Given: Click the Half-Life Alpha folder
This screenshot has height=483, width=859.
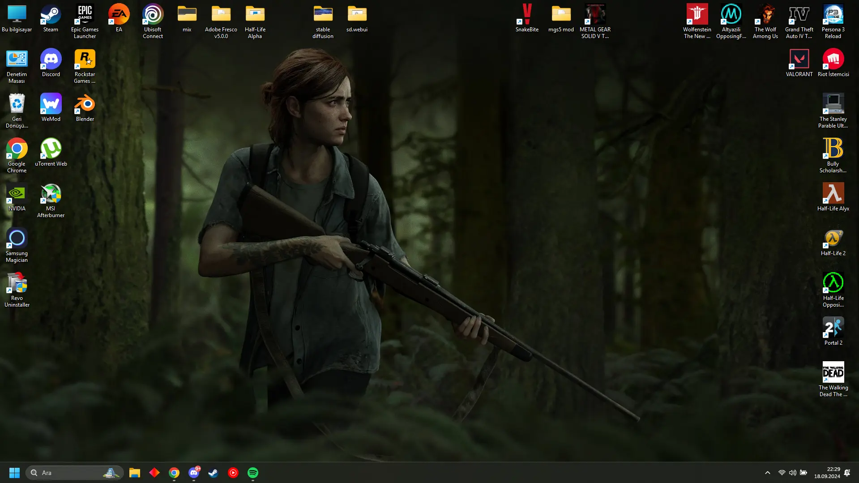Looking at the screenshot, I should 255,21.
